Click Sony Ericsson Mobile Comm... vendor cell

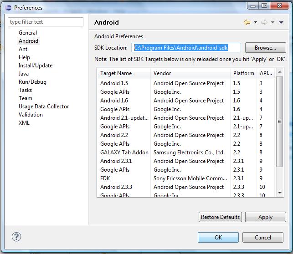pos(190,178)
